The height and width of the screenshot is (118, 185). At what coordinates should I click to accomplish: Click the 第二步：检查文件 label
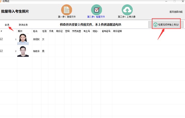[x=96, y=17]
